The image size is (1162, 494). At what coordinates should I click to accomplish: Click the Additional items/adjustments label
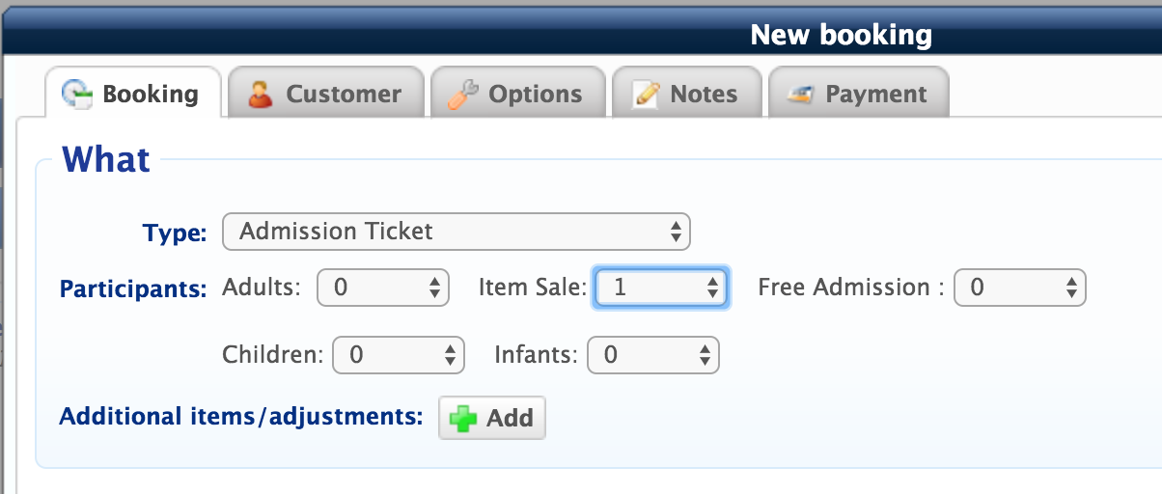pos(242,417)
